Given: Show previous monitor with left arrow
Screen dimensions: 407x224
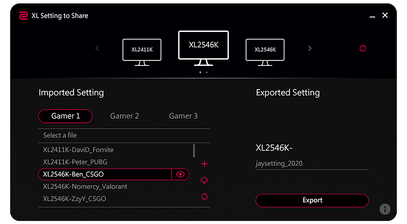Looking at the screenshot, I should coord(97,48).
